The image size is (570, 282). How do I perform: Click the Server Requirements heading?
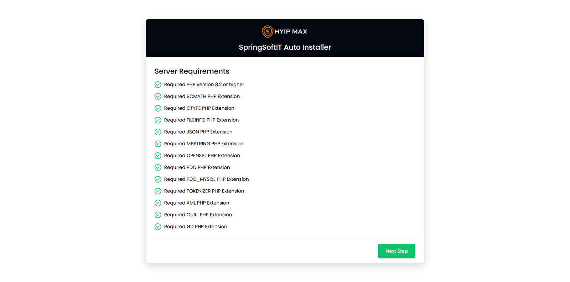[x=192, y=71]
